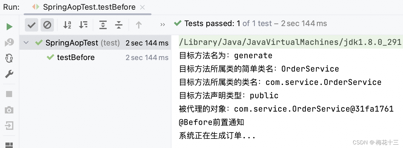Viewport: 403px width, 148px height.
Task: Sort tests alphabetically
Action: pos(67,25)
